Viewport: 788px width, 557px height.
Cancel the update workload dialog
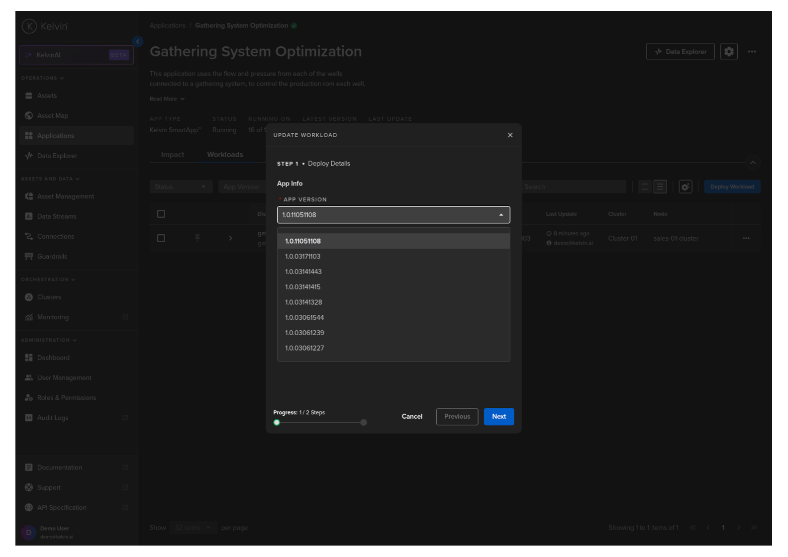pyautogui.click(x=412, y=417)
